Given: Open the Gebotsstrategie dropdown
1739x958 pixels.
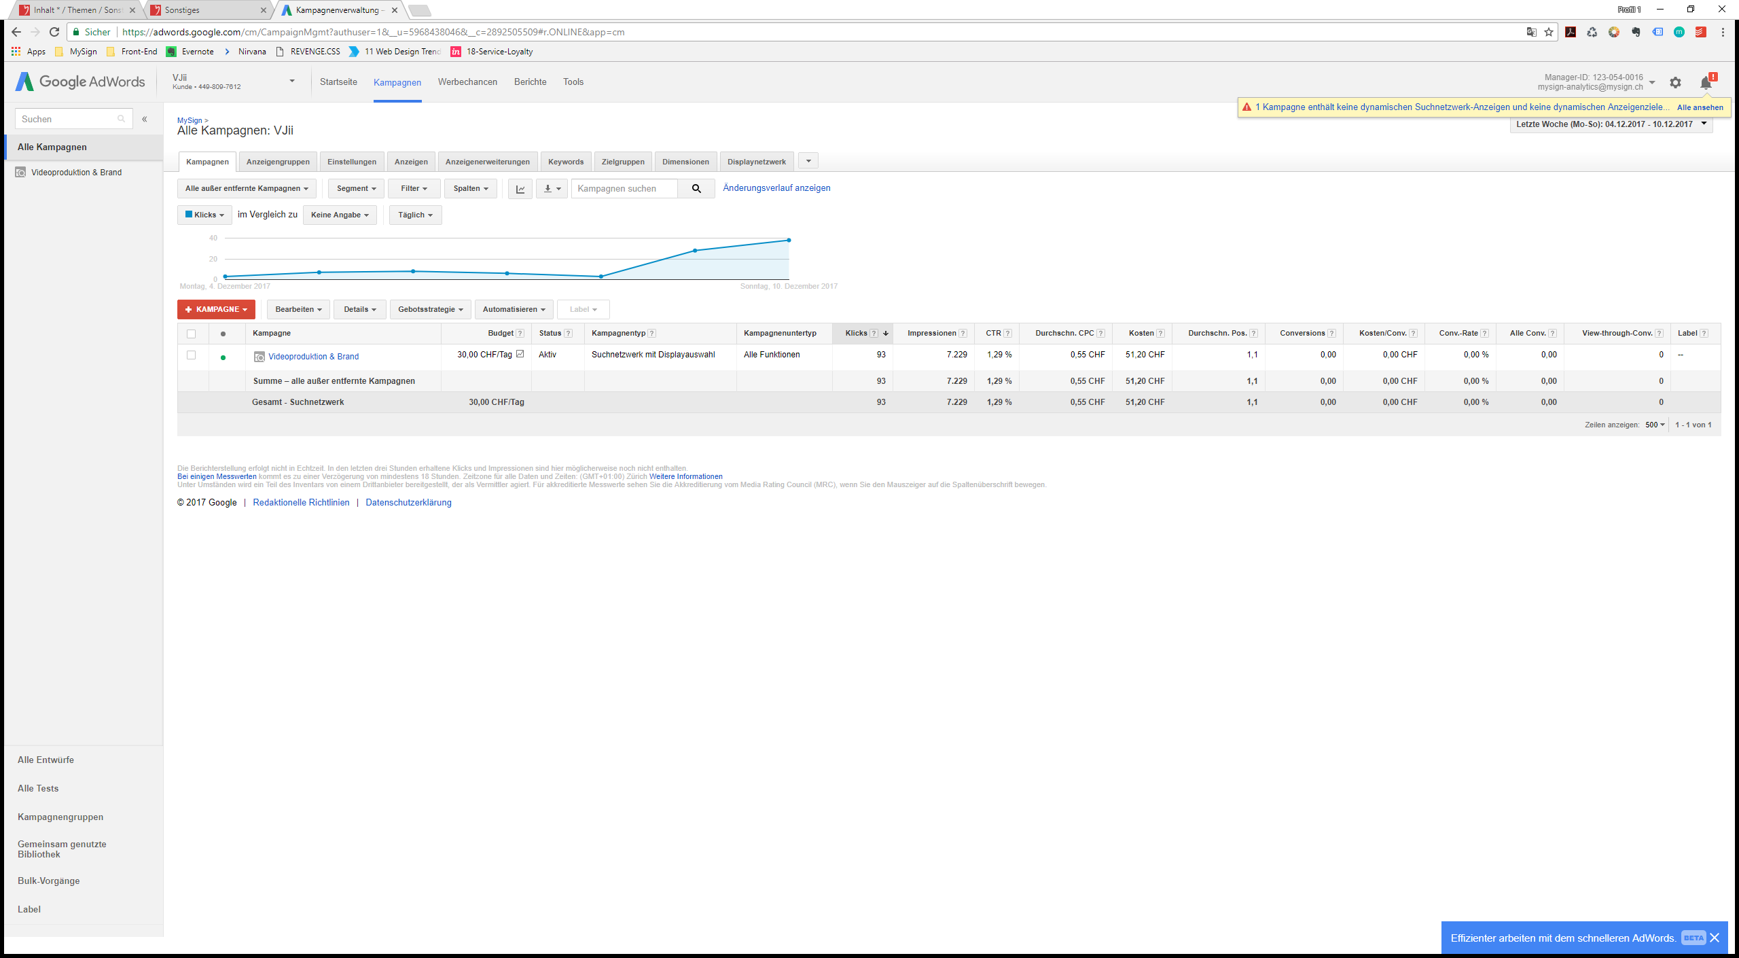Looking at the screenshot, I should click(430, 310).
